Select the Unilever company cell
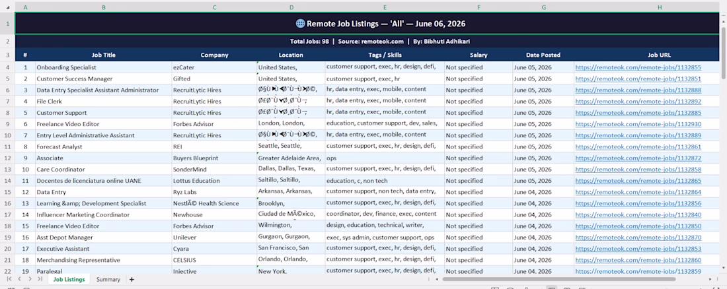Screen dimensions: 727x289 click(x=215, y=238)
